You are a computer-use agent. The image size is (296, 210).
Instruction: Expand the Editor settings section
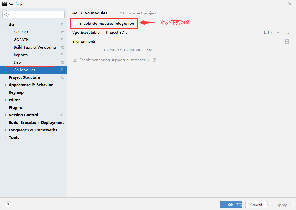point(5,100)
